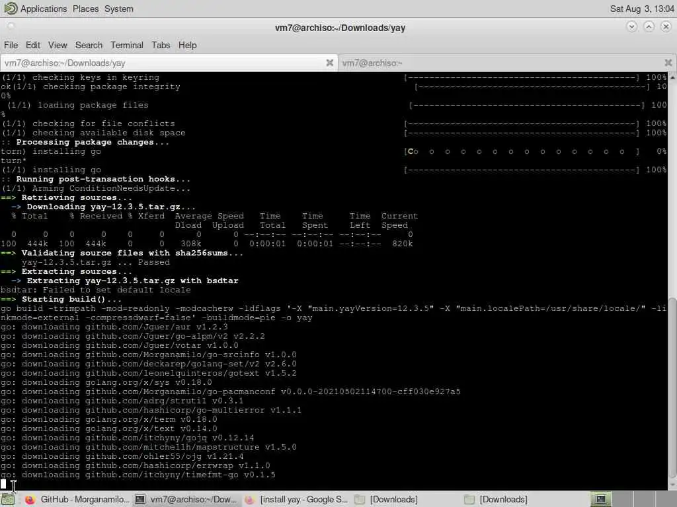Open the Terminal menu

click(126, 45)
